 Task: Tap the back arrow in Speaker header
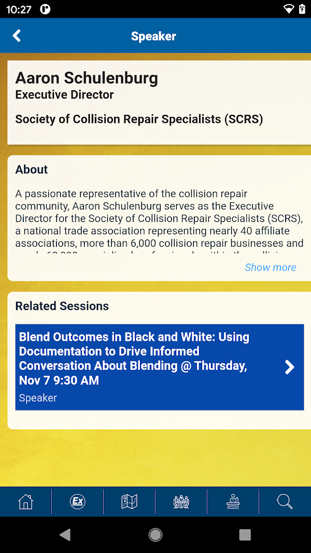coord(17,36)
